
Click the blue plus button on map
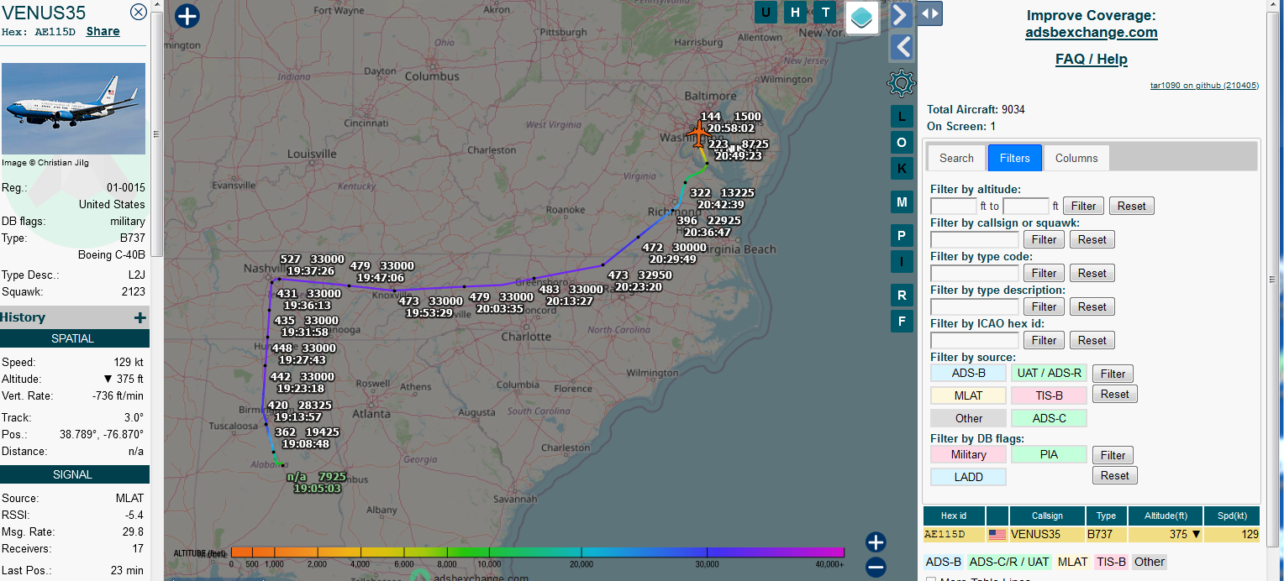click(187, 16)
